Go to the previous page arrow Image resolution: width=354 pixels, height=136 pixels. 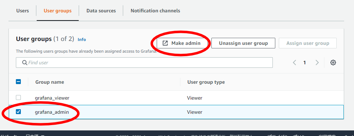point(294,63)
